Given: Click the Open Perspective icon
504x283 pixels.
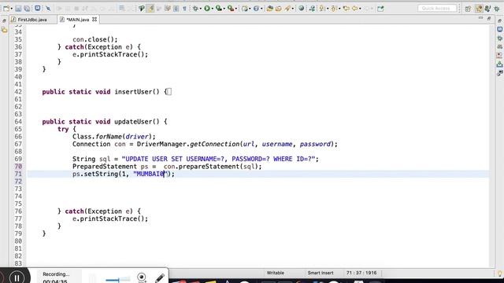Looking at the screenshot, I should [468, 9].
